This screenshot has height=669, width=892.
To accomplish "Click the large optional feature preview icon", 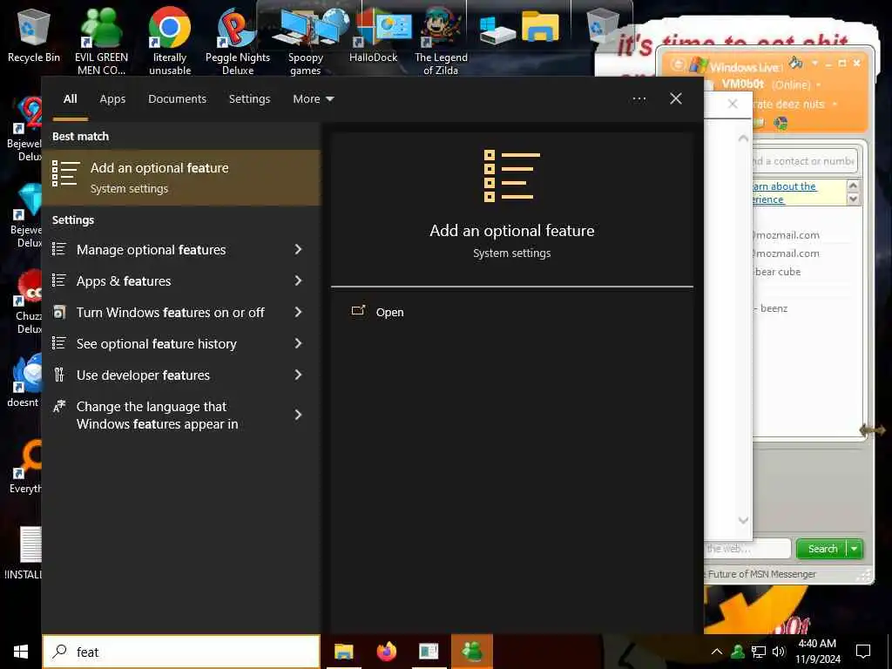I will tap(511, 176).
